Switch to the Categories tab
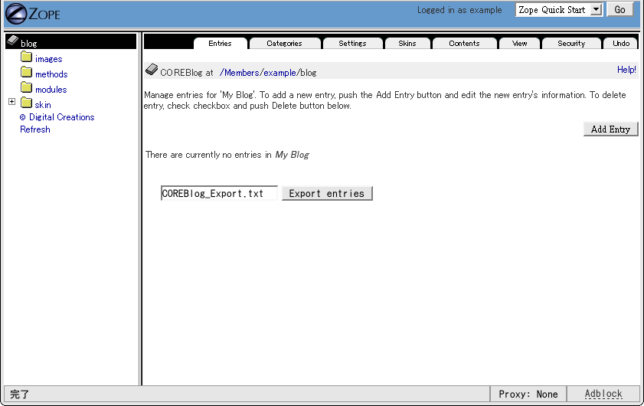 pos(284,44)
